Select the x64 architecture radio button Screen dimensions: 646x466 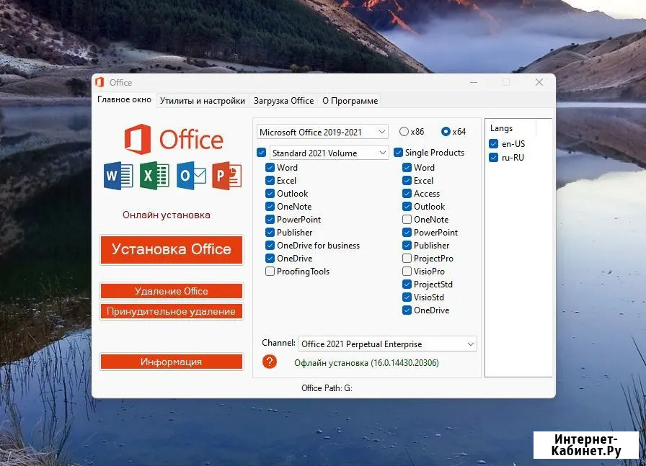(446, 132)
